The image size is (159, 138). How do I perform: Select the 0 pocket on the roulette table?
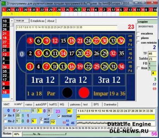(22, 54)
